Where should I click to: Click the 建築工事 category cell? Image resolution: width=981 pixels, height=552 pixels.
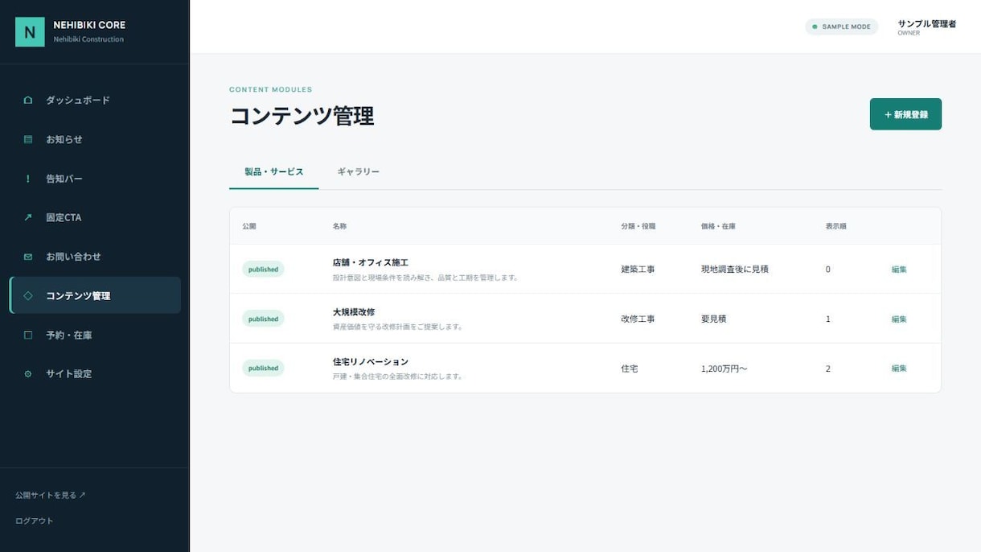[638, 270]
